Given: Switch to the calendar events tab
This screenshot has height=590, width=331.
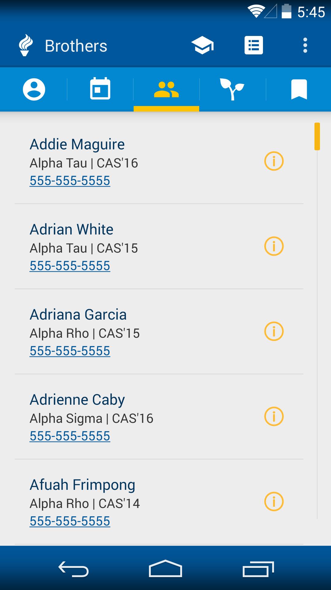Looking at the screenshot, I should click(x=100, y=89).
